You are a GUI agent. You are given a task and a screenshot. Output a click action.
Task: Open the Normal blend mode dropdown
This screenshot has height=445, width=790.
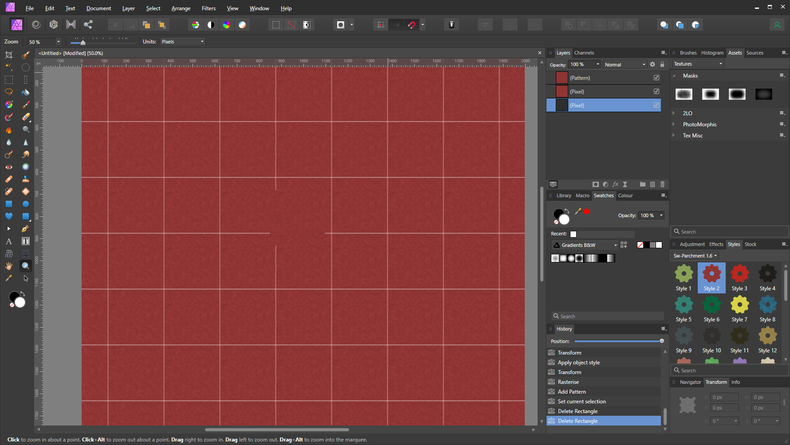pos(625,65)
